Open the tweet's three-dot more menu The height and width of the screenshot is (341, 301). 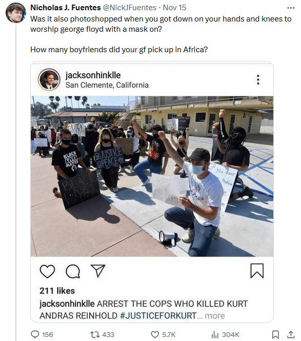291,8
